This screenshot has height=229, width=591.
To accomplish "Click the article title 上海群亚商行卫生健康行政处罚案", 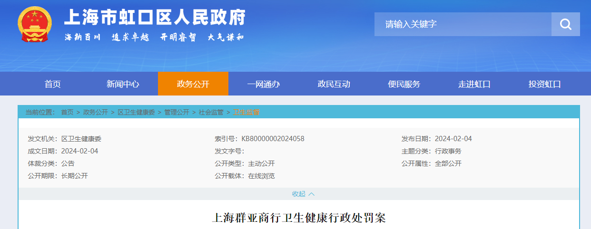I will click(298, 218).
